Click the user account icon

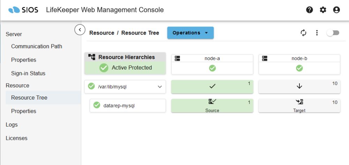[x=336, y=10]
